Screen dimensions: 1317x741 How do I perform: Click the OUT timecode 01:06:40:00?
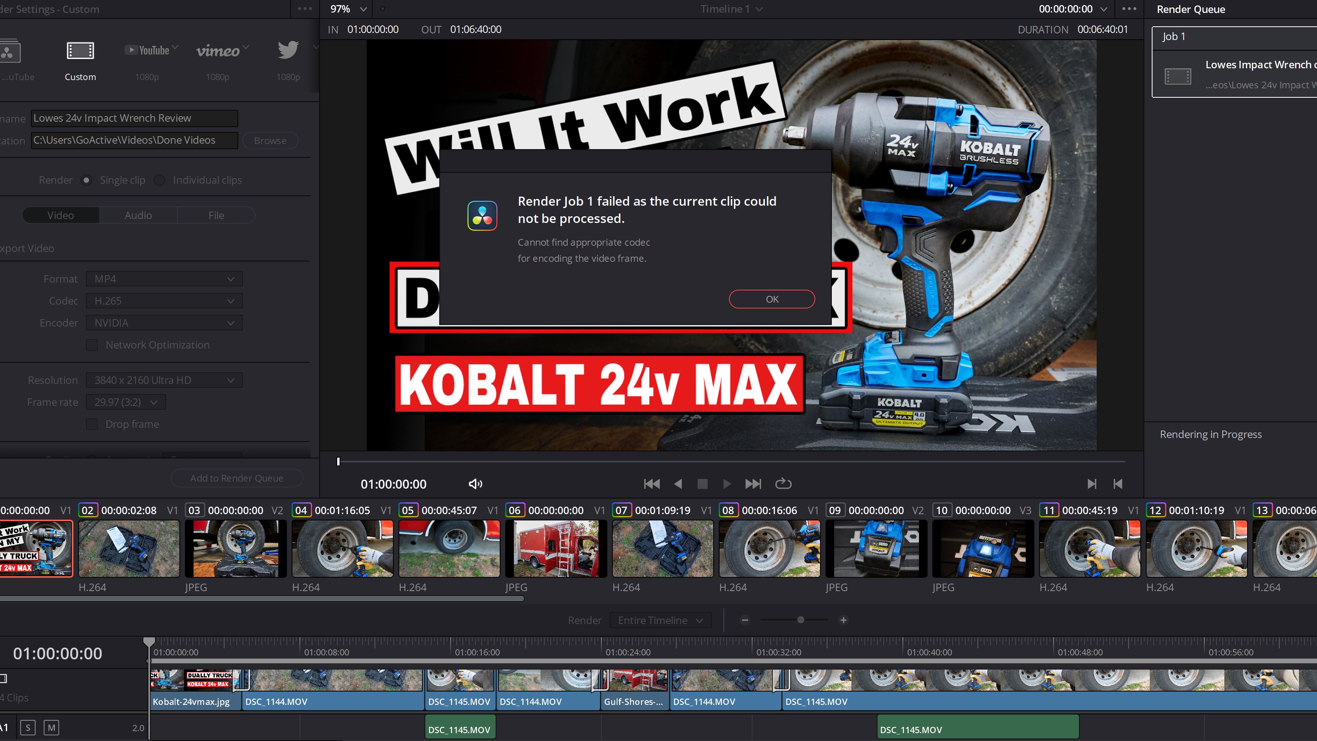[x=475, y=30]
